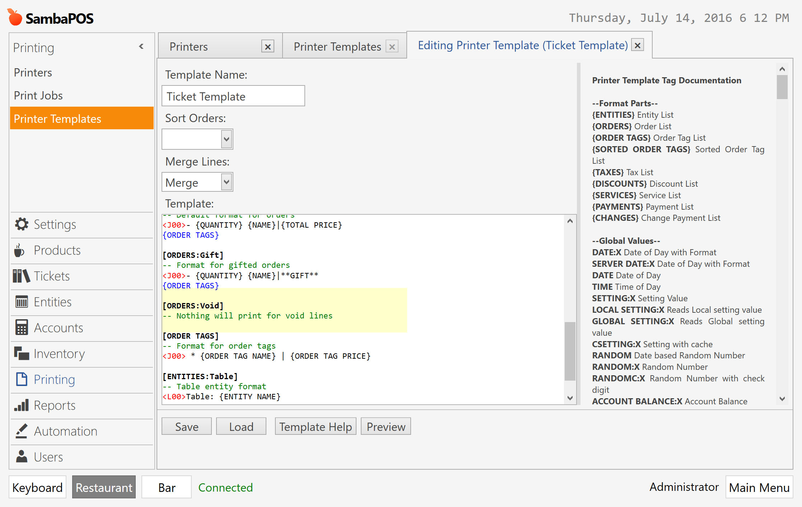The width and height of the screenshot is (802, 507).
Task: Click inside the template [ORDERS:Void] line
Action: pyautogui.click(x=193, y=306)
